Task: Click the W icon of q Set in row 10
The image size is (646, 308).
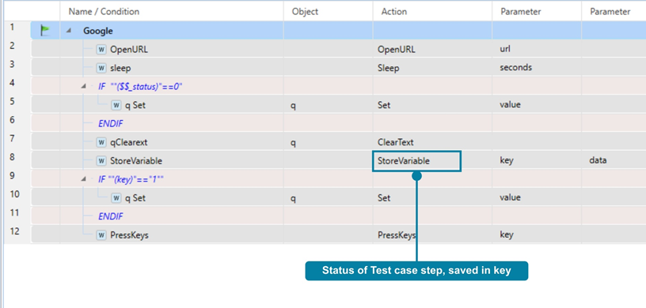Action: [117, 198]
